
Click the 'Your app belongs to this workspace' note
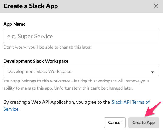pyautogui.click(x=76, y=85)
